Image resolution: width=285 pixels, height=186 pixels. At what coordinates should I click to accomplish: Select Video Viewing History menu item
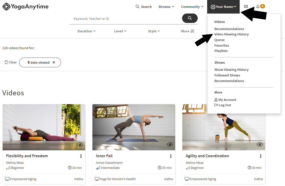tap(231, 34)
